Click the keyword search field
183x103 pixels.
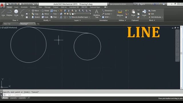tap(121, 4)
